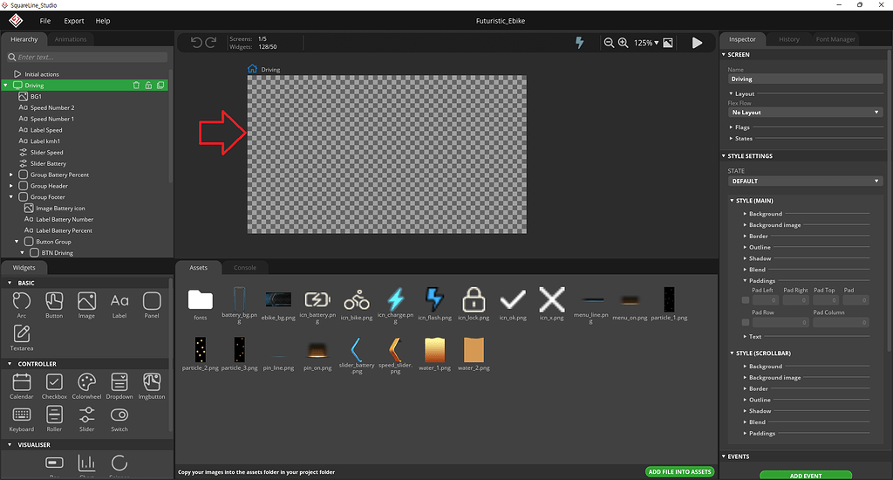
Task: Pick the Colorwheel widget
Action: [x=86, y=386]
